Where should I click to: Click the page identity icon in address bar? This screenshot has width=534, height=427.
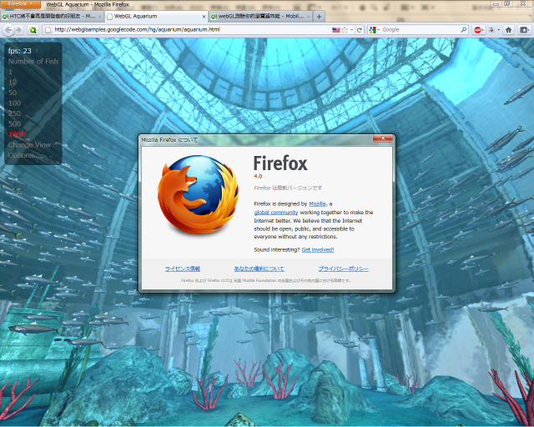48,30
